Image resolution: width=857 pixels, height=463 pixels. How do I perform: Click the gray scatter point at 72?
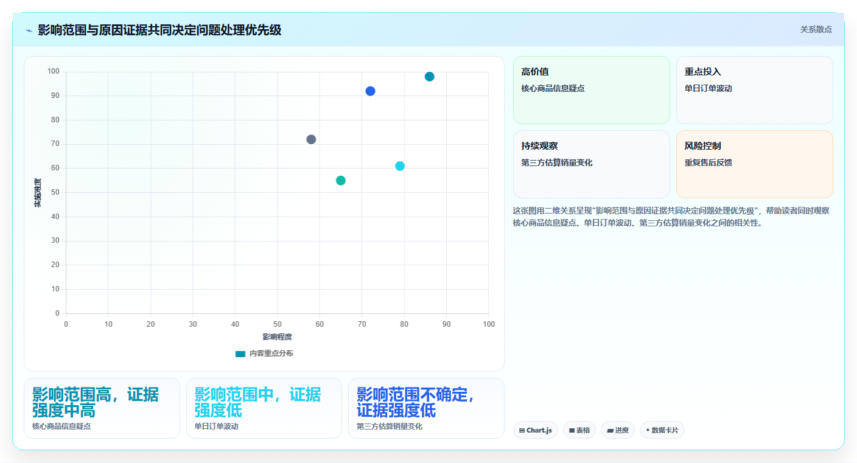(311, 139)
